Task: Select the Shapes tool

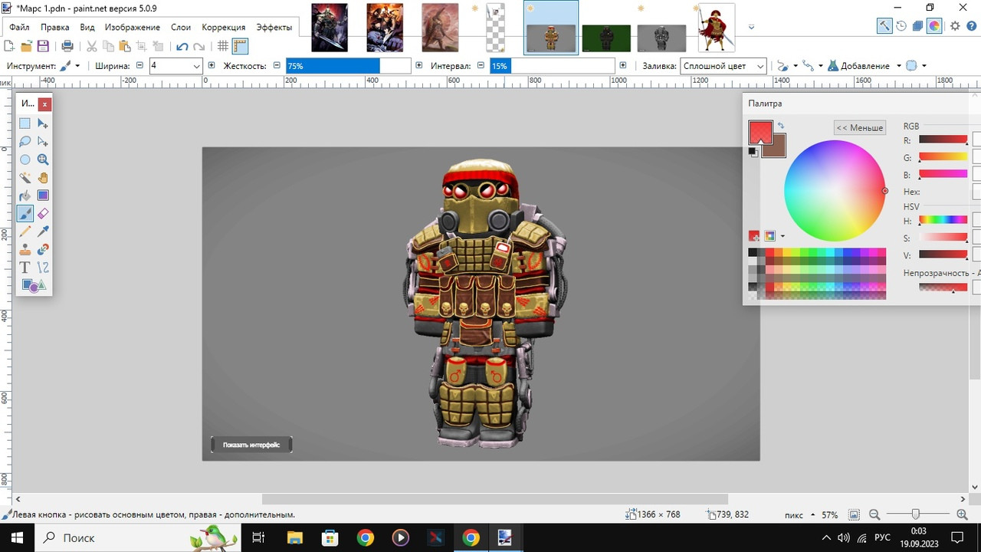Action: [34, 286]
